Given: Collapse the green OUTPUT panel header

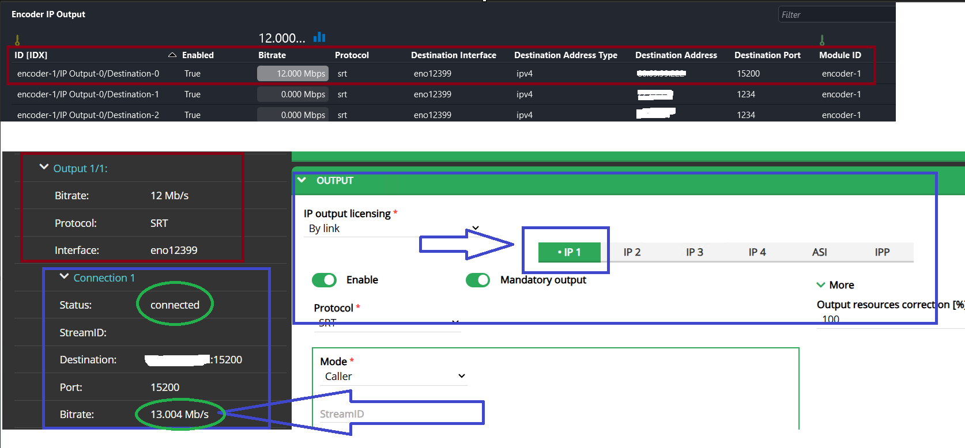Looking at the screenshot, I should (301, 180).
